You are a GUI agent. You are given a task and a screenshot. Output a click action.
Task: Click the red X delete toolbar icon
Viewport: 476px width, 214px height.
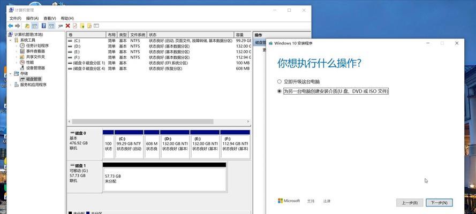67,26
